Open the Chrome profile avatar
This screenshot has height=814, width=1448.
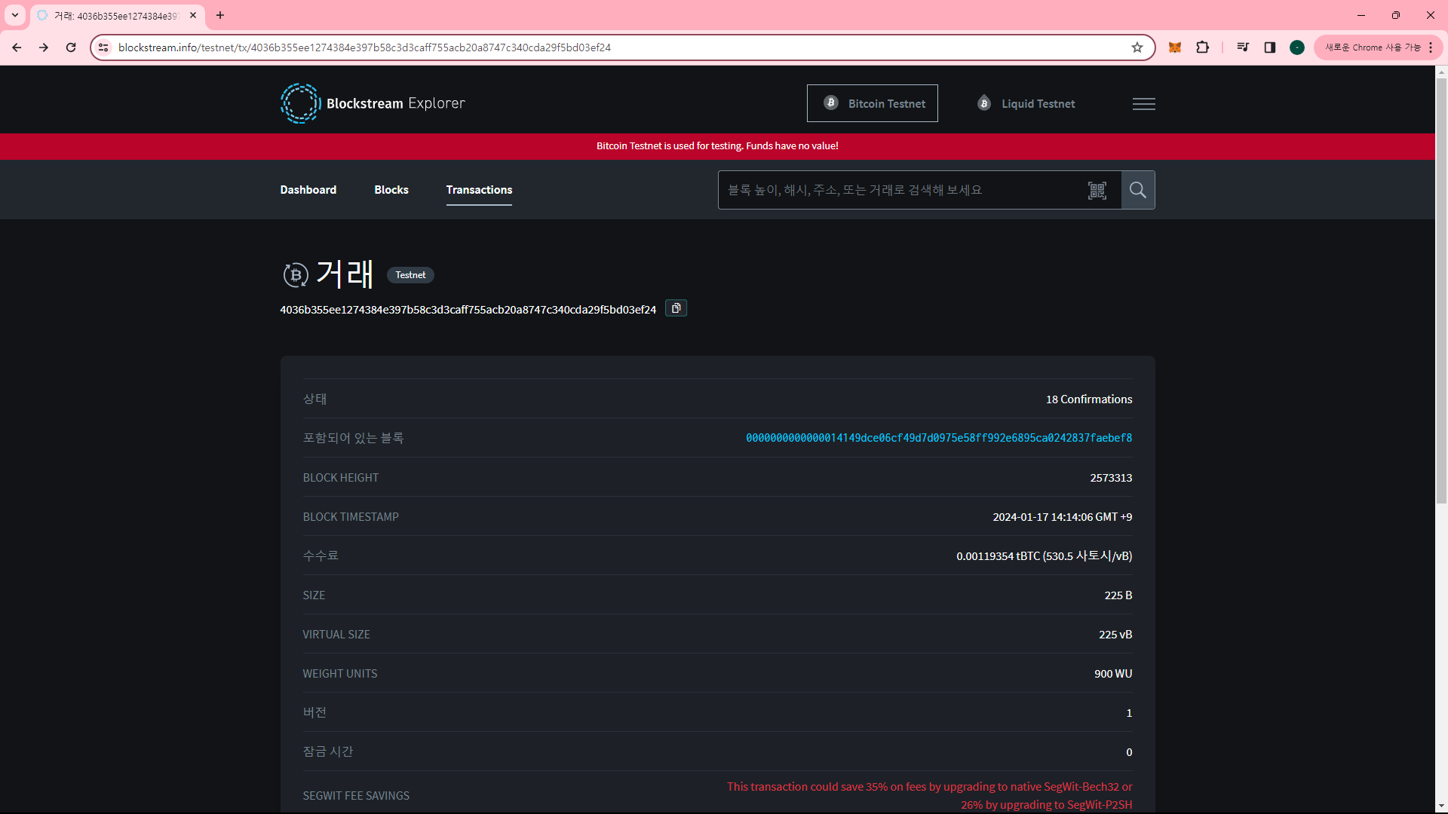pyautogui.click(x=1297, y=47)
